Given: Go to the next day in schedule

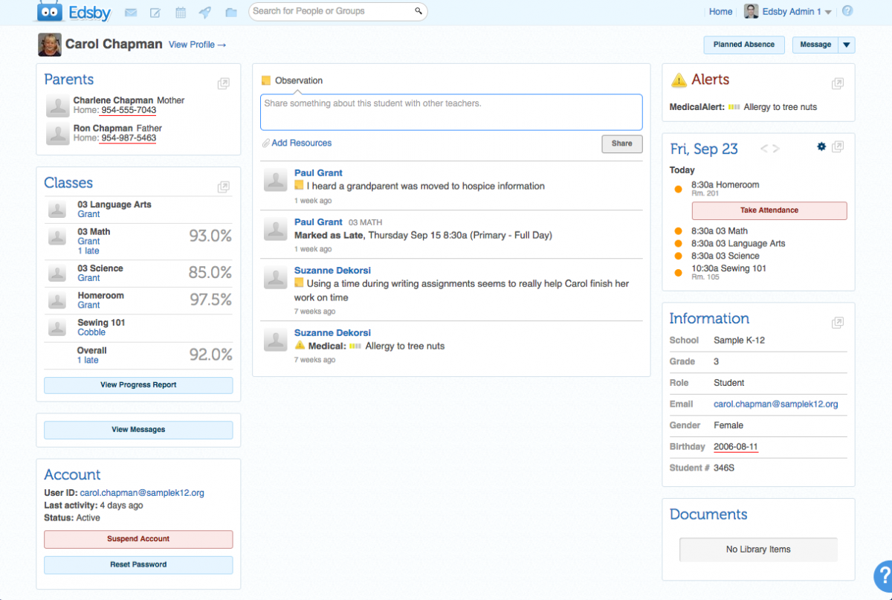Looking at the screenshot, I should point(776,149).
